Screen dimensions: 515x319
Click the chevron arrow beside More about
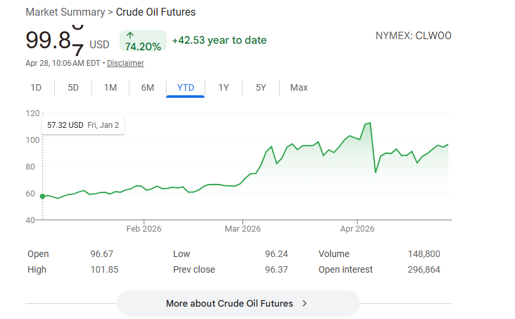click(x=305, y=303)
